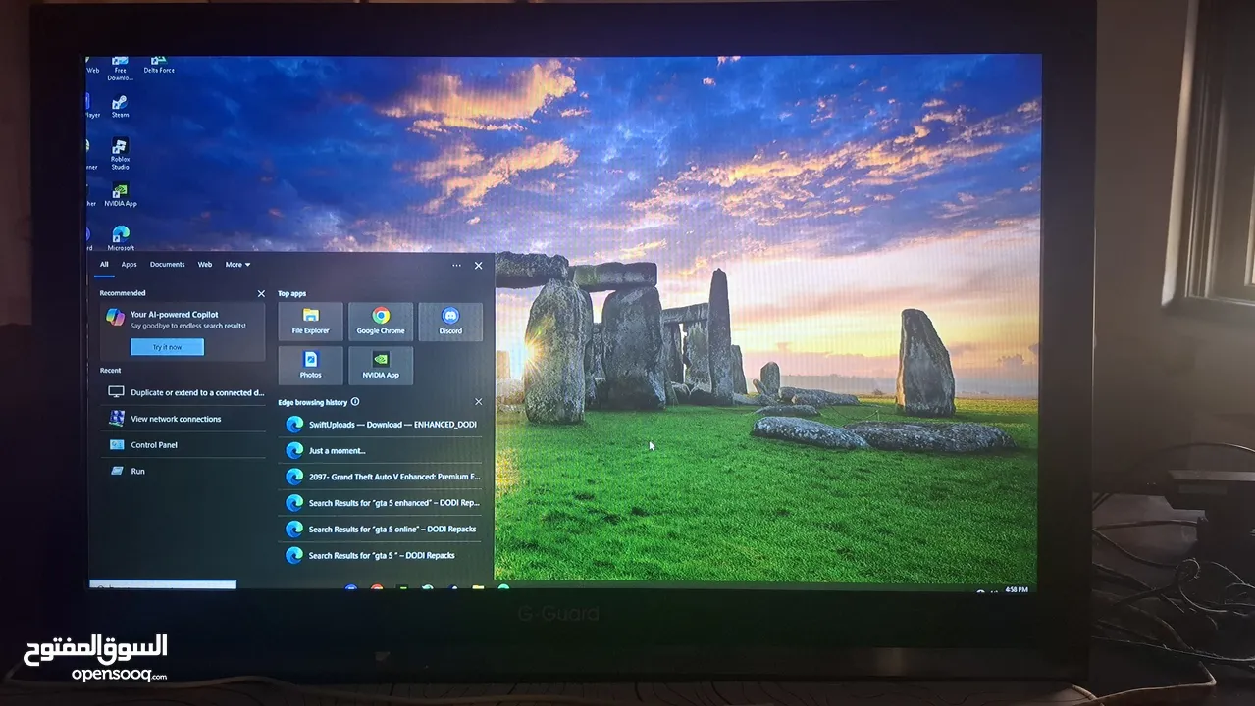The image size is (1255, 706).
Task: Open the Delta Force desktop shortcut
Action: [159, 65]
